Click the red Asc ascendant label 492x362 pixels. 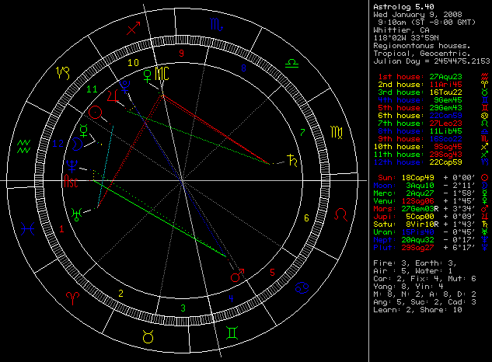pyautogui.click(x=71, y=183)
